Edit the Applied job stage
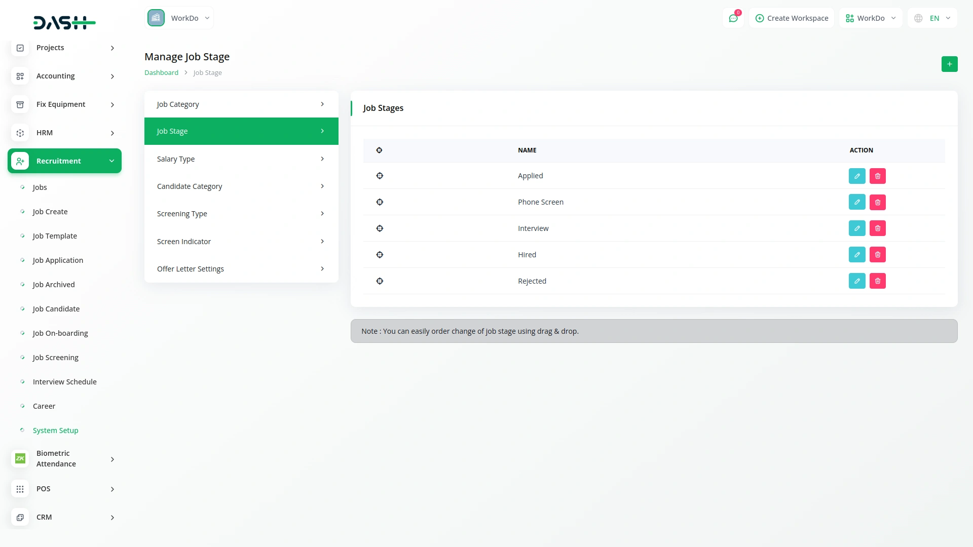The width and height of the screenshot is (973, 547). pos(857,176)
